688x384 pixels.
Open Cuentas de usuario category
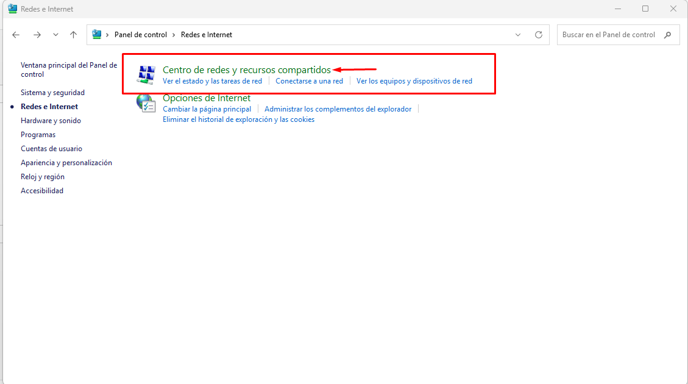51,149
